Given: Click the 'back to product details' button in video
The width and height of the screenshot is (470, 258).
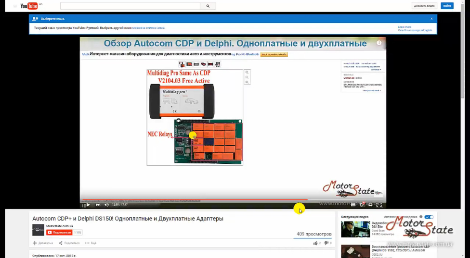Looking at the screenshot, I should coord(274,54).
